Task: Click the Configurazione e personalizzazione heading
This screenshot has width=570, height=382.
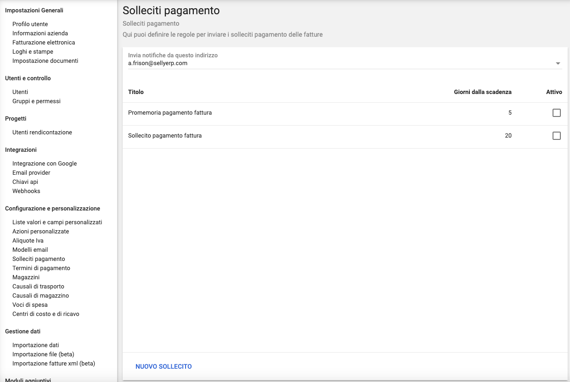Action: click(x=52, y=208)
